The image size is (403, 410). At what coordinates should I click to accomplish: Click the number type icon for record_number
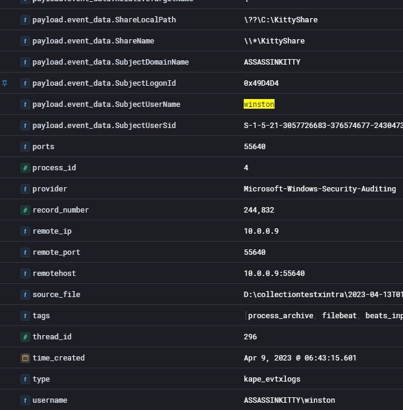click(x=25, y=210)
